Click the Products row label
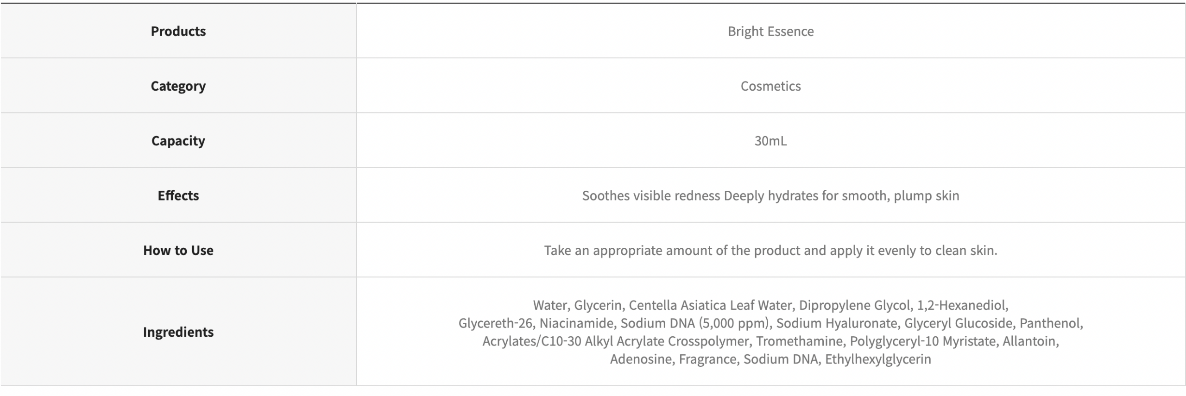Image resolution: width=1186 pixels, height=396 pixels. click(x=178, y=31)
